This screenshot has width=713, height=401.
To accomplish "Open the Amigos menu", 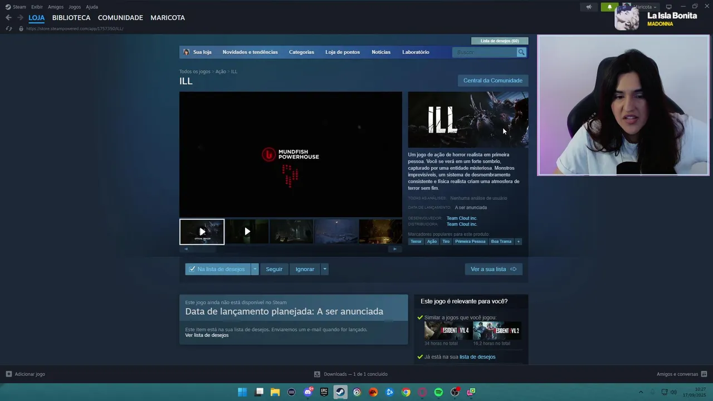I will 56,7.
